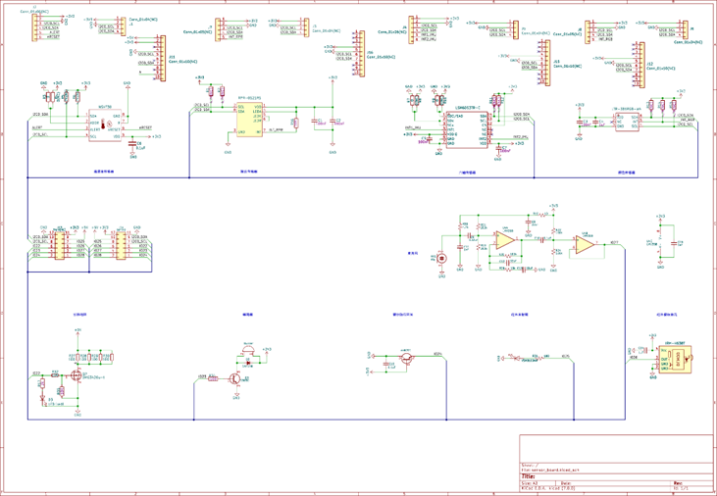Select the J12 ten-pin connector
Viewport: 717px width, 496px height.
tap(641, 65)
